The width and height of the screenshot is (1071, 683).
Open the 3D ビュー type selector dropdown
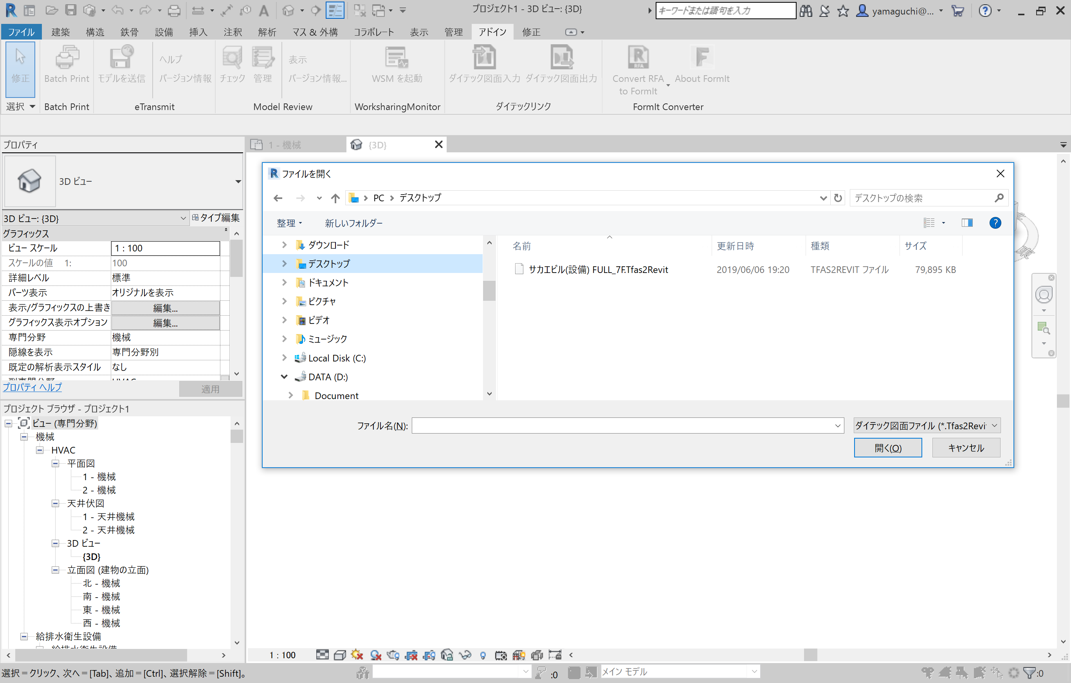click(x=238, y=182)
